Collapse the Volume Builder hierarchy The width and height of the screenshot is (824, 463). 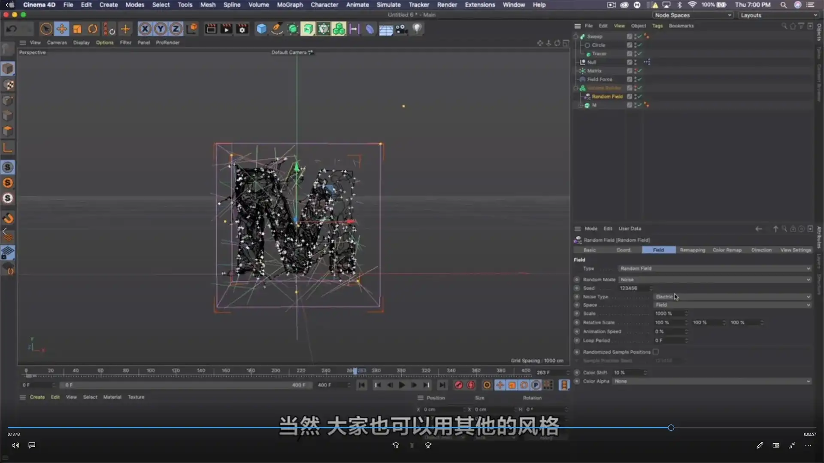pyautogui.click(x=576, y=88)
